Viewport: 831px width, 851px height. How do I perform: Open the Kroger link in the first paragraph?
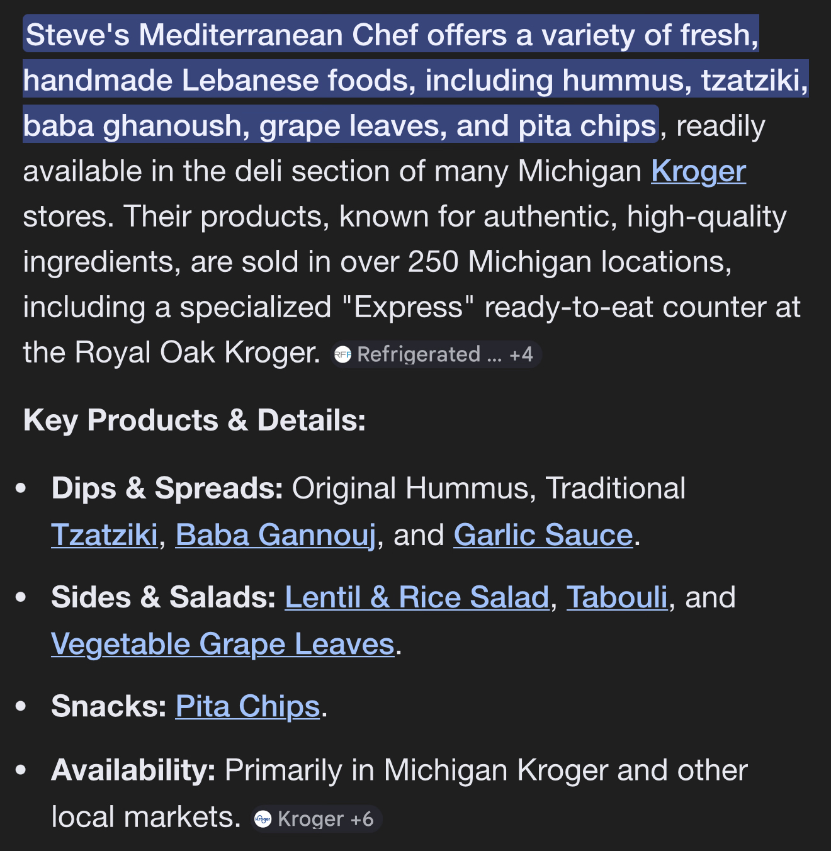point(698,171)
